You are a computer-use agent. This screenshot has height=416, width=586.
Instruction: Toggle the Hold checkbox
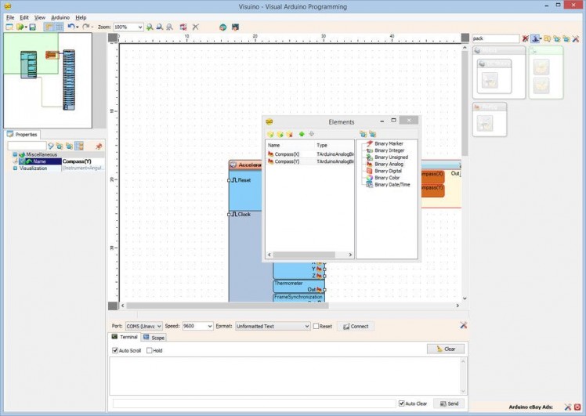coord(150,351)
